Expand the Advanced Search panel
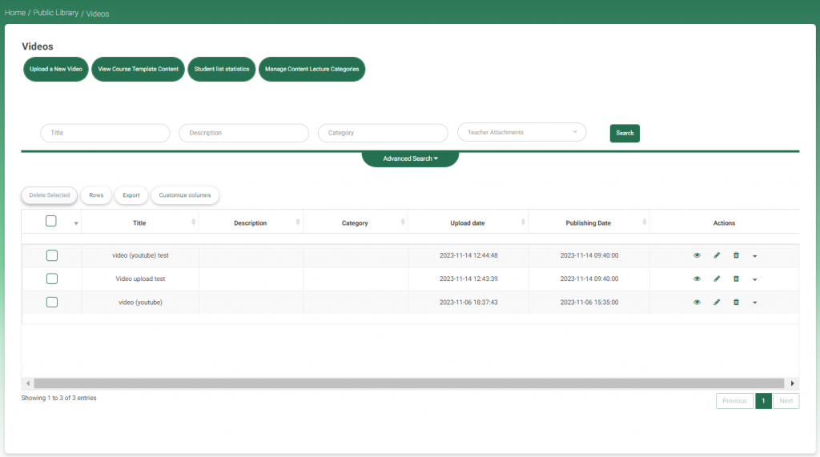This screenshot has width=820, height=457. (411, 158)
